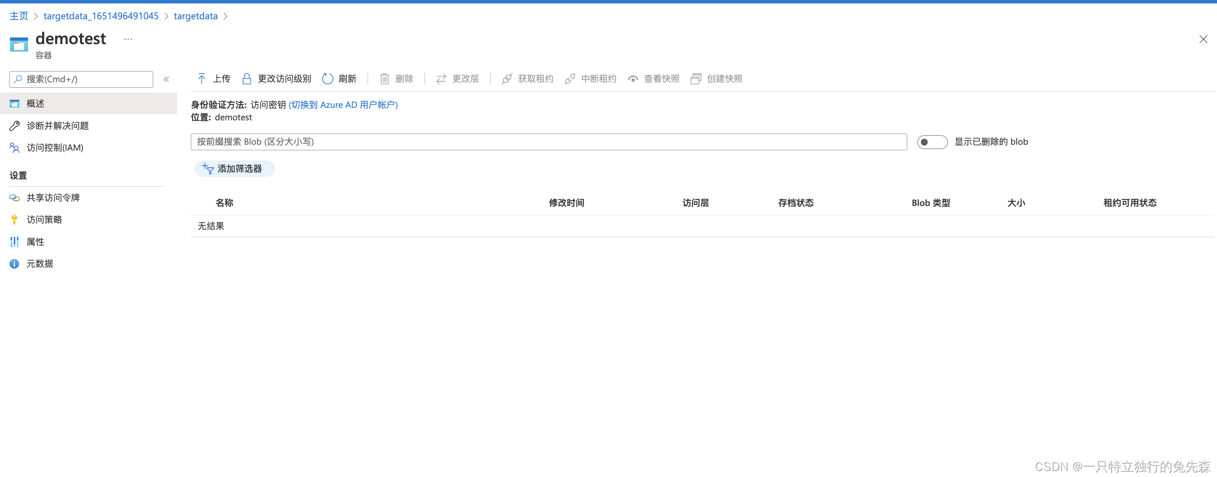Screen dimensions: 1217x477
Task: Open the Access policy menu item
Action: coord(44,219)
